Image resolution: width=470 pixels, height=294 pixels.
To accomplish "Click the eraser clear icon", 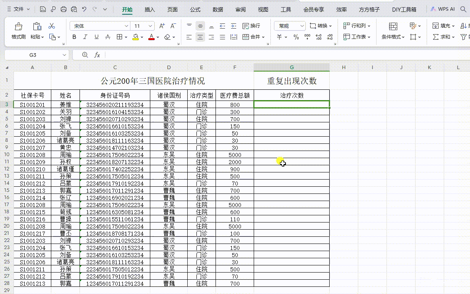I will (167, 37).
